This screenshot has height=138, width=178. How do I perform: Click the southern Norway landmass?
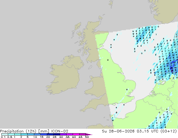[x=165, y=11]
